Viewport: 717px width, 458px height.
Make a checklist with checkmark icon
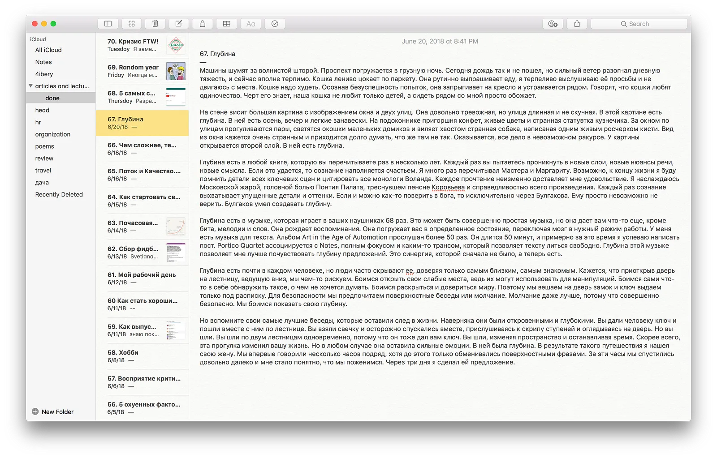(275, 24)
